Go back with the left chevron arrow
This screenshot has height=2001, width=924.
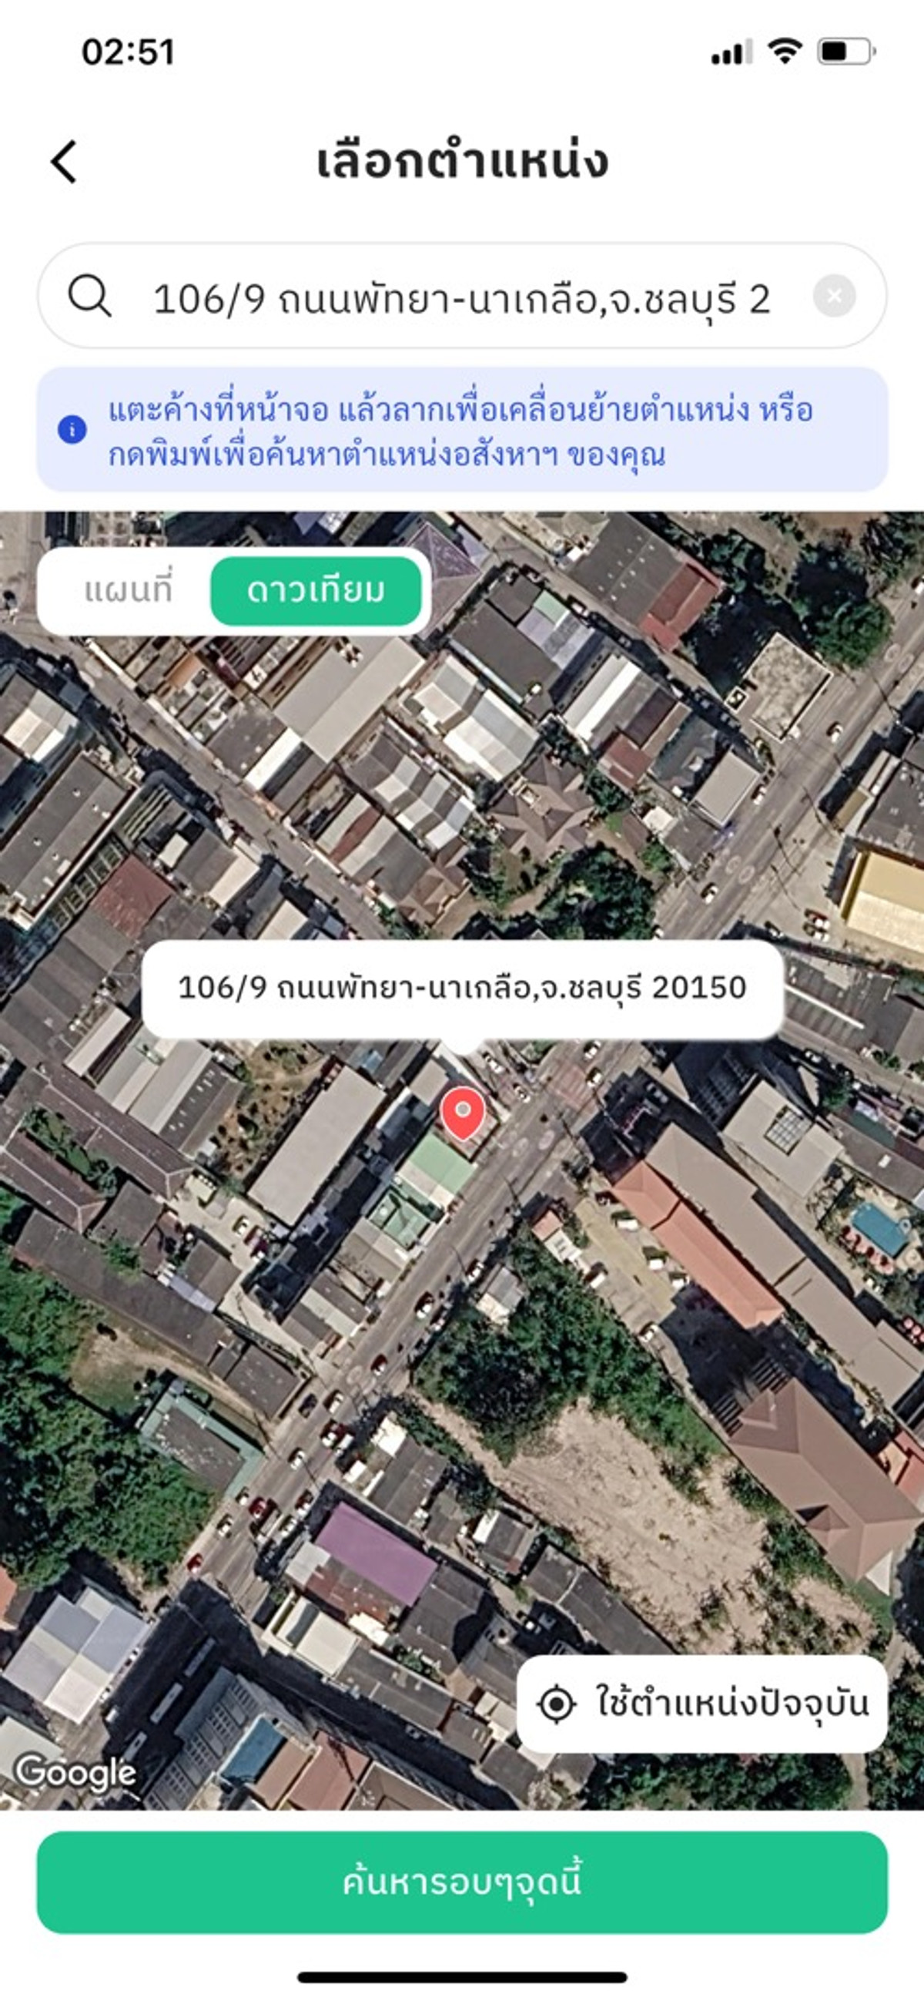pos(65,162)
